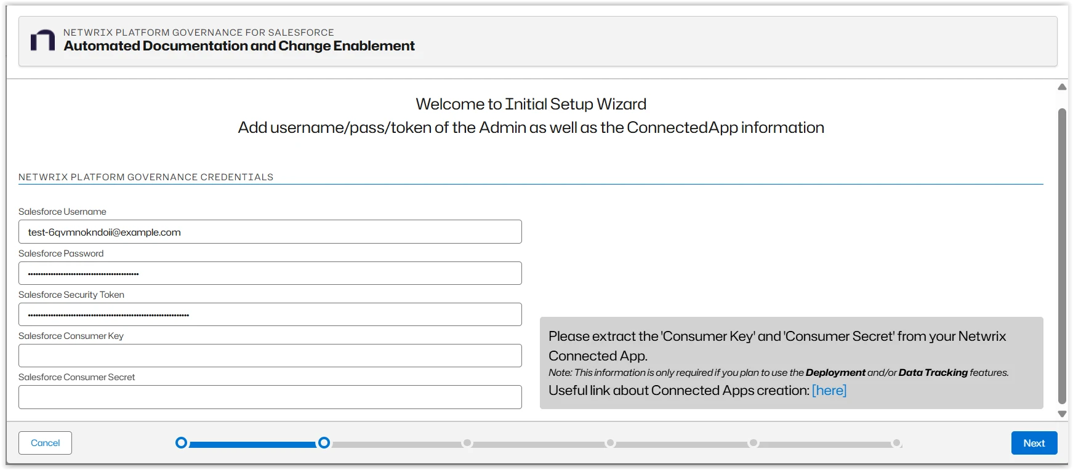Viewport: 1073px width, 470px height.
Task: Jump to the fifth progress step marker
Action: [754, 443]
